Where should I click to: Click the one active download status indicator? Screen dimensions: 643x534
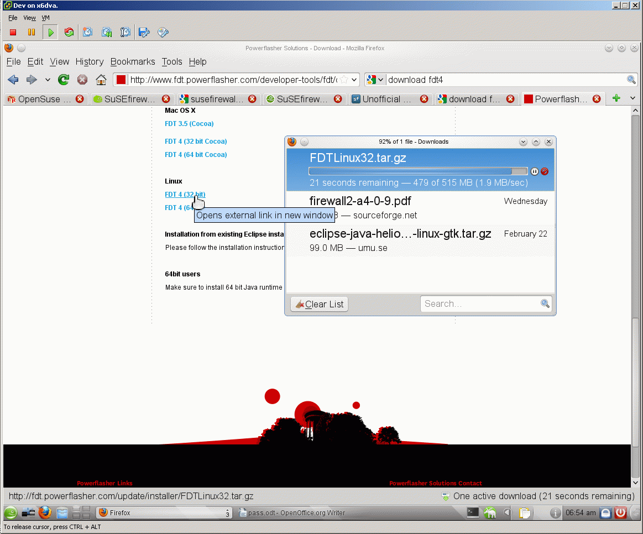click(x=538, y=496)
